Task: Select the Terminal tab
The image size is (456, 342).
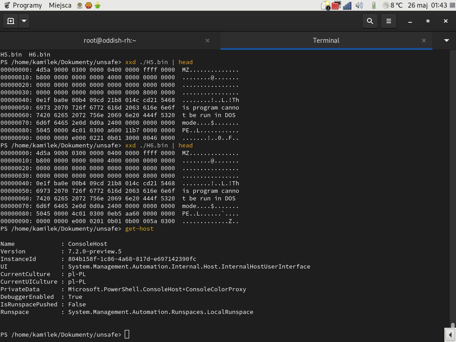Action: [326, 41]
